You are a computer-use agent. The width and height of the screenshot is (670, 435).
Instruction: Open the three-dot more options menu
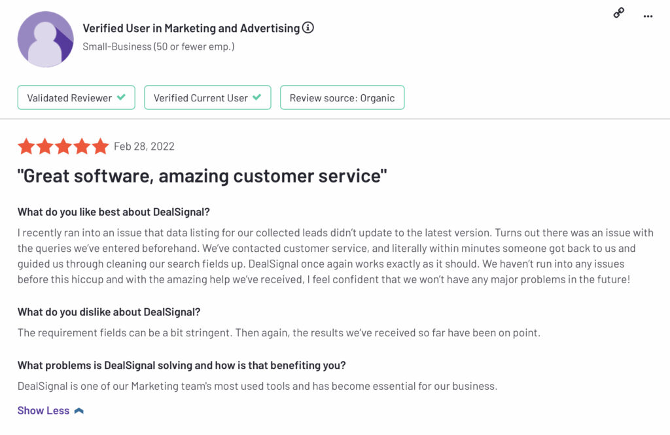pos(648,16)
